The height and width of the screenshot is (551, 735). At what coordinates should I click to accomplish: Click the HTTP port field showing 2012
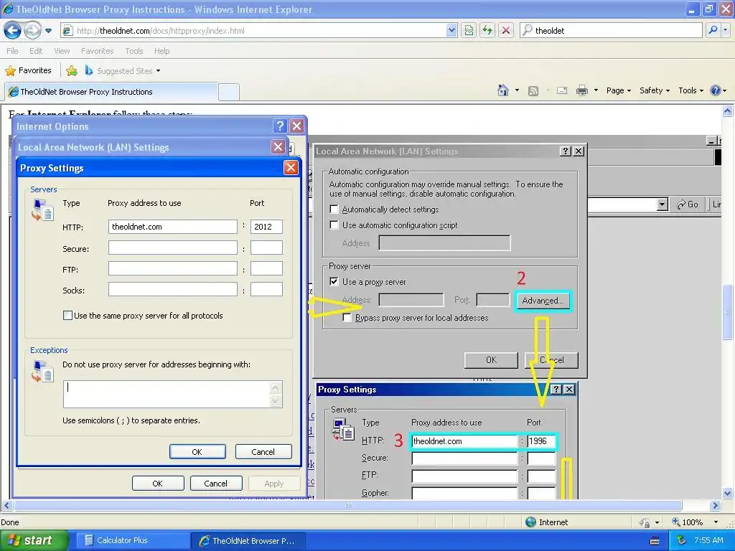tap(266, 227)
